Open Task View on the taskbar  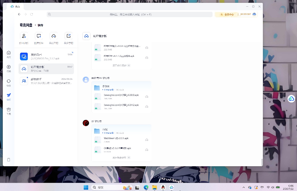(137, 187)
